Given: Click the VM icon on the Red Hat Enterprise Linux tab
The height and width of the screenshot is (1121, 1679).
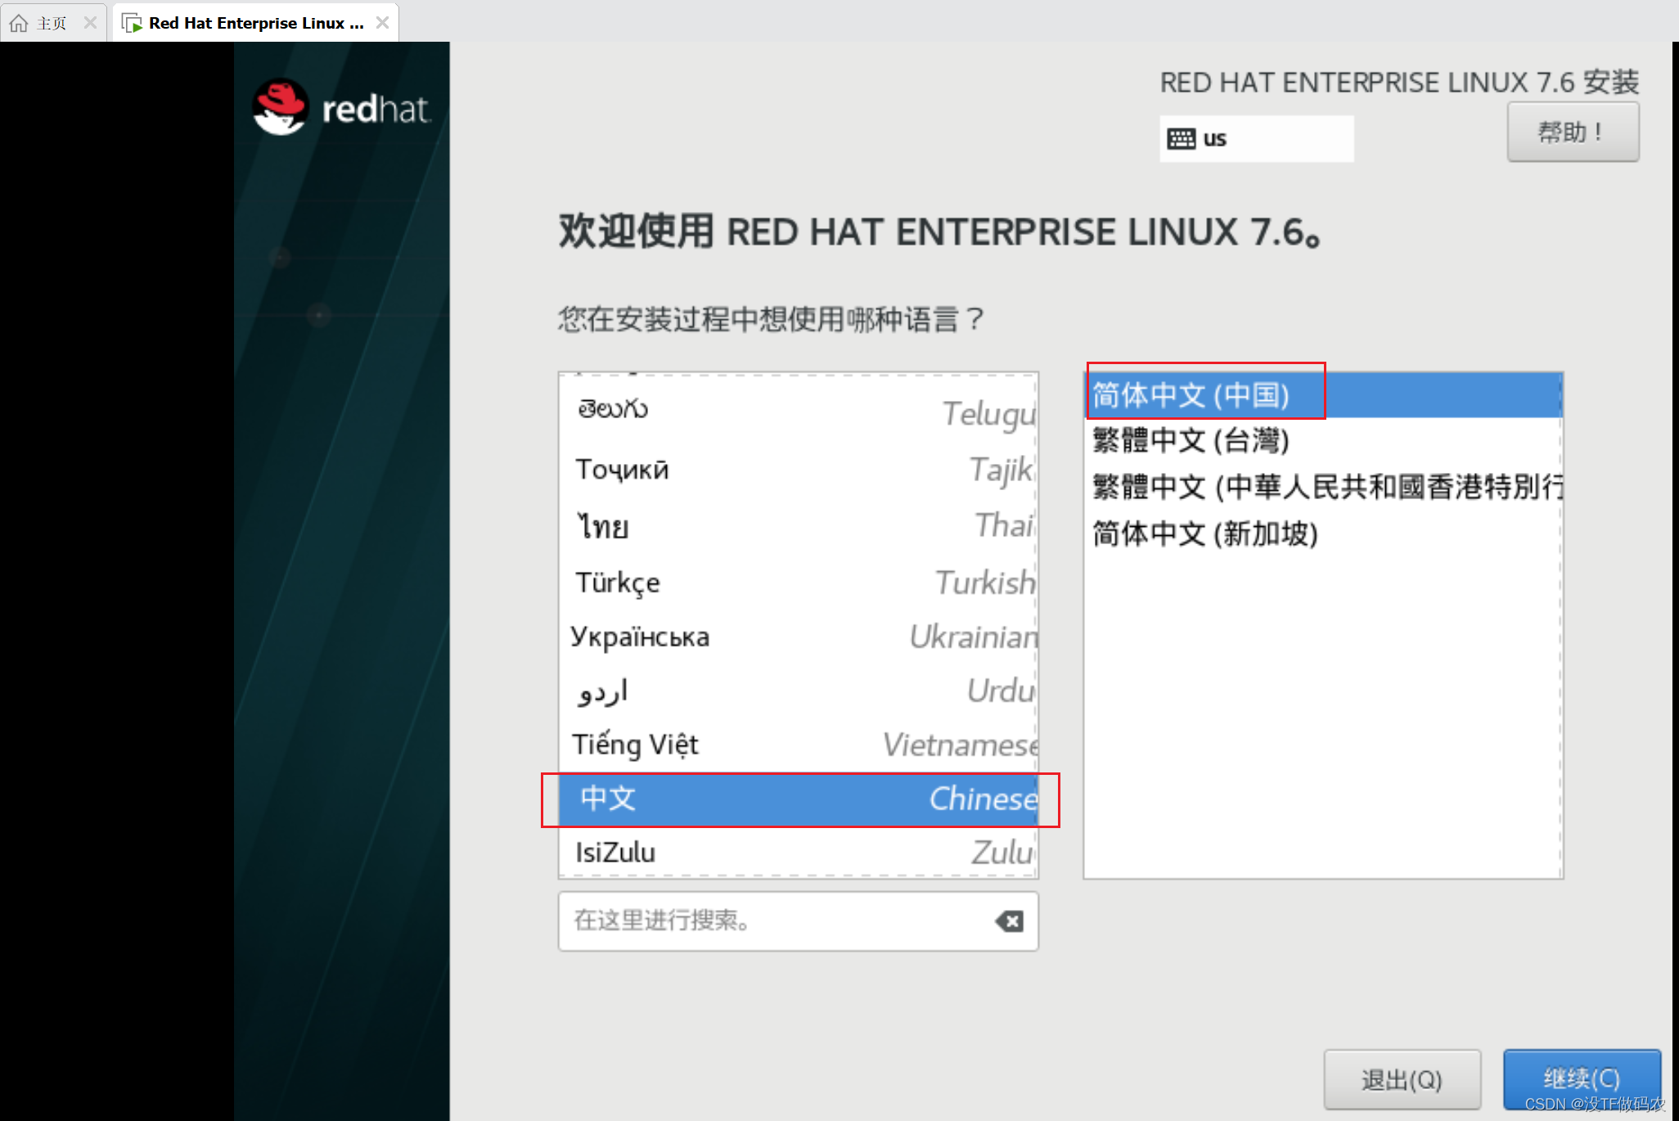Looking at the screenshot, I should [x=132, y=23].
